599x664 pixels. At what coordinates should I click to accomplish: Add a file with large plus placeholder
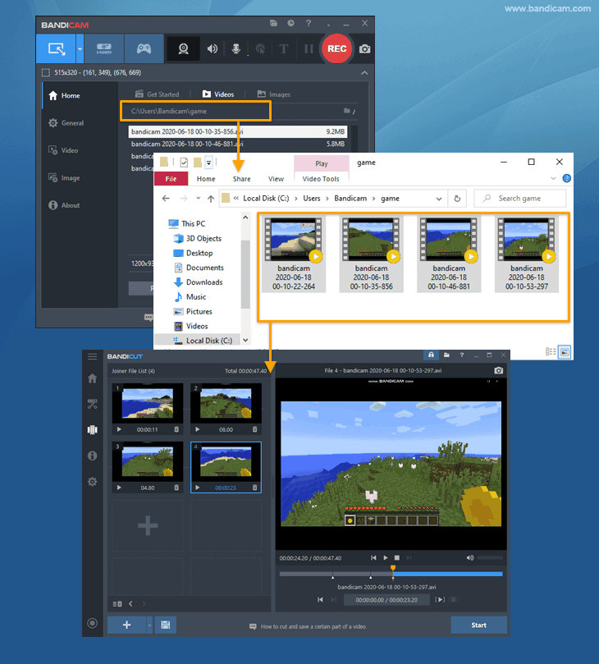coord(148,526)
